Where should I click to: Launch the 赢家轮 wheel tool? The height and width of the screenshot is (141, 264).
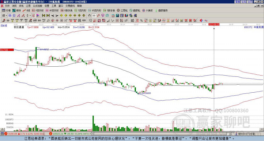(135, 10)
